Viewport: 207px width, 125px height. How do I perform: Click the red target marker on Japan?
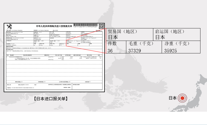[182, 98]
